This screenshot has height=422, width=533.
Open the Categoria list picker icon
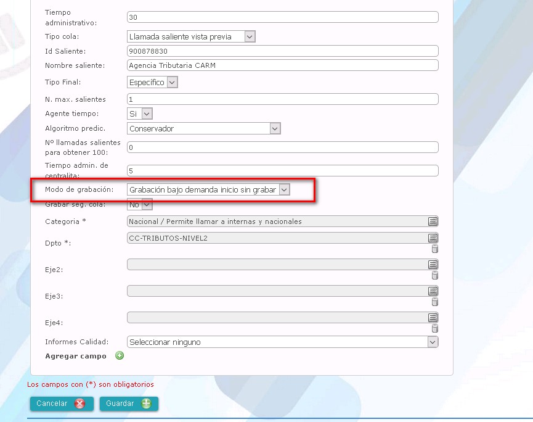pos(433,221)
